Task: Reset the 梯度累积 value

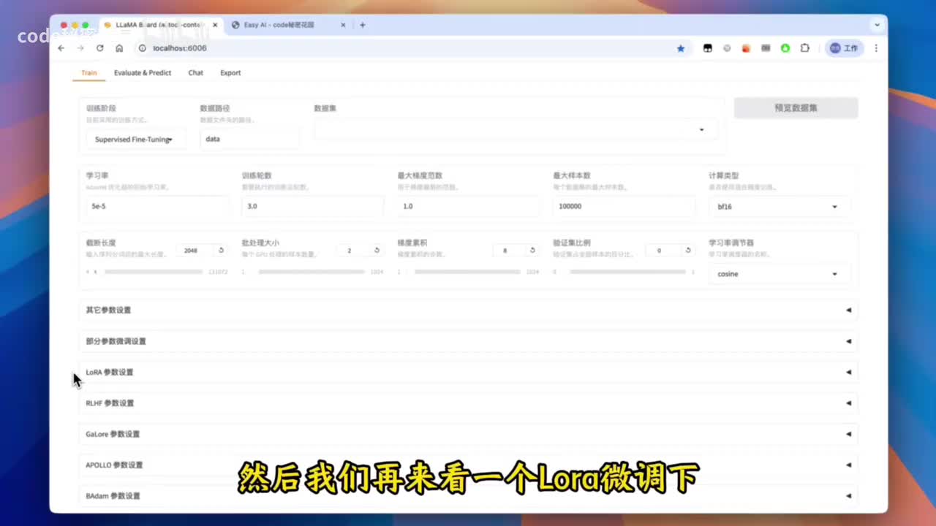Action: point(532,250)
